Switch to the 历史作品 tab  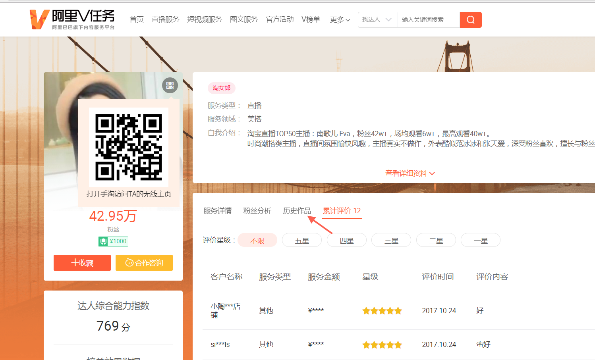coord(297,211)
